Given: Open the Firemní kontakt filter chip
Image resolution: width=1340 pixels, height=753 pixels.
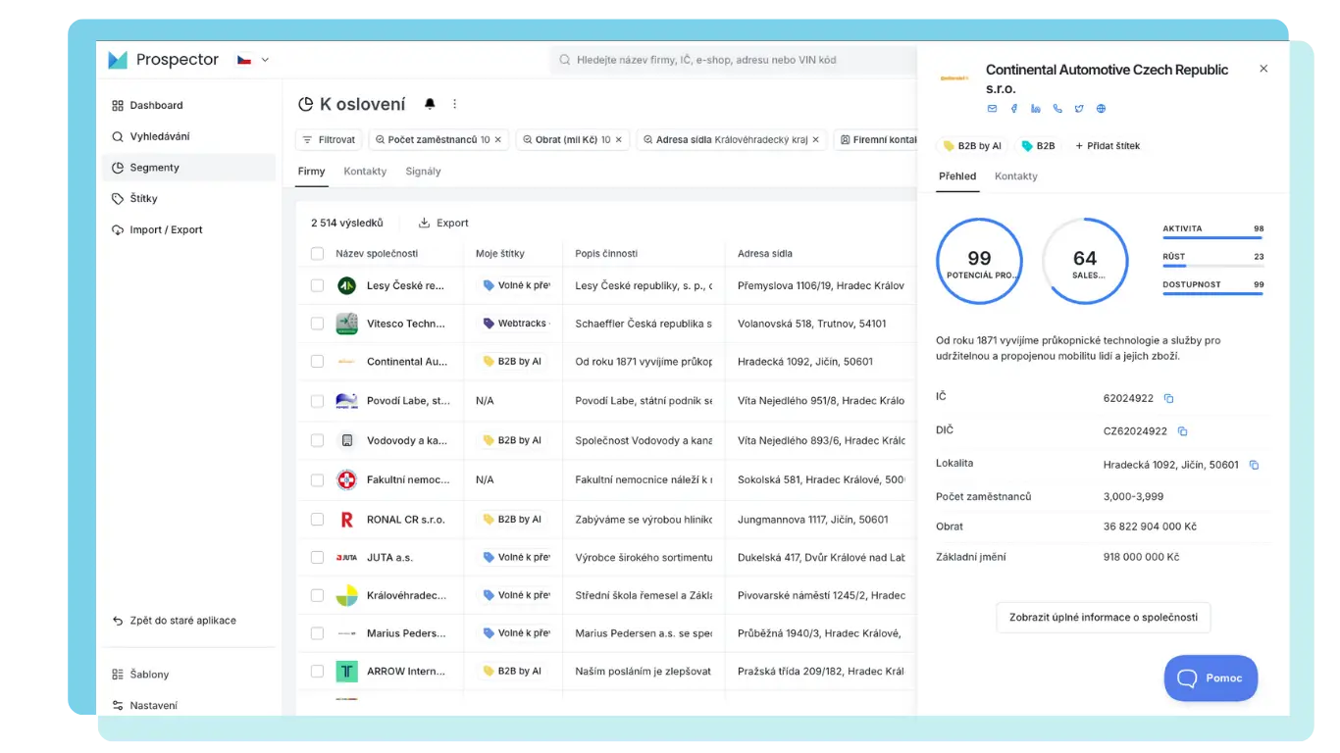Looking at the screenshot, I should pos(877,140).
